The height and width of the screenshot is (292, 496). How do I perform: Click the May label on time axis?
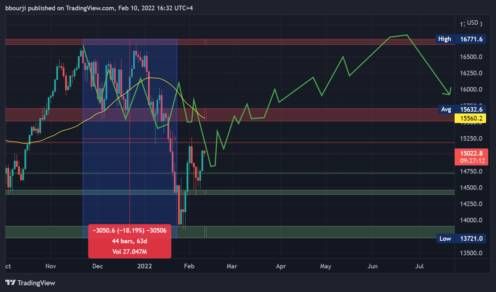click(326, 266)
